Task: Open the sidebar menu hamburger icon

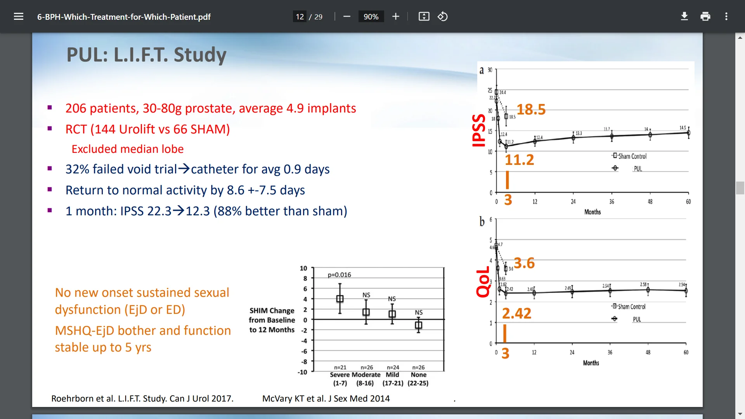Action: coord(19,17)
